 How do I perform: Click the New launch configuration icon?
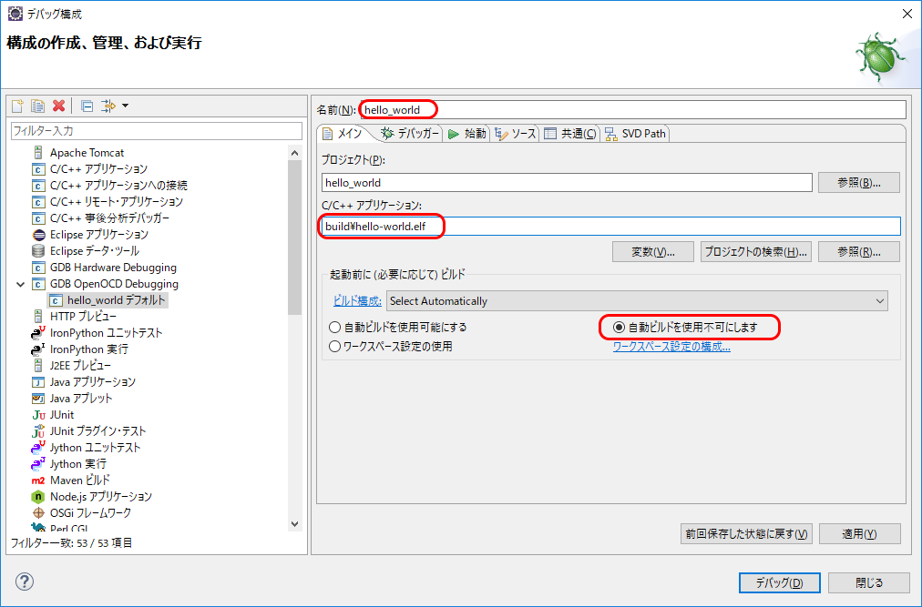pos(17,106)
